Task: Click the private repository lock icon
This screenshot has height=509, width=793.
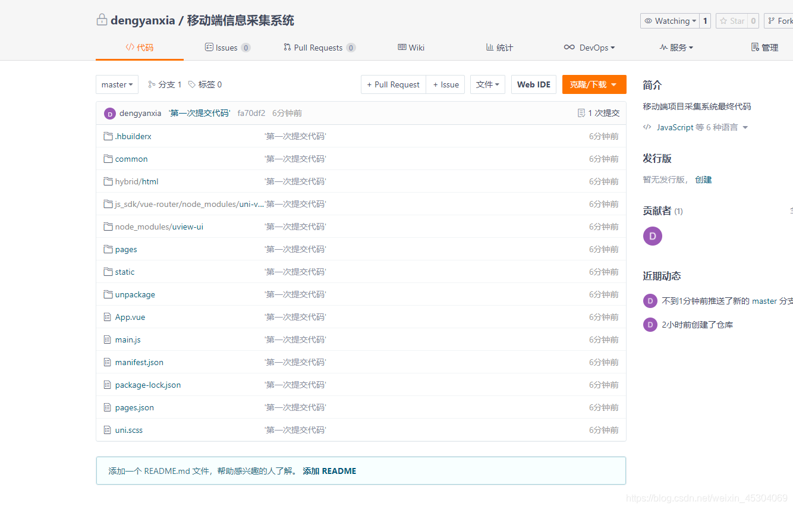Action: point(102,20)
